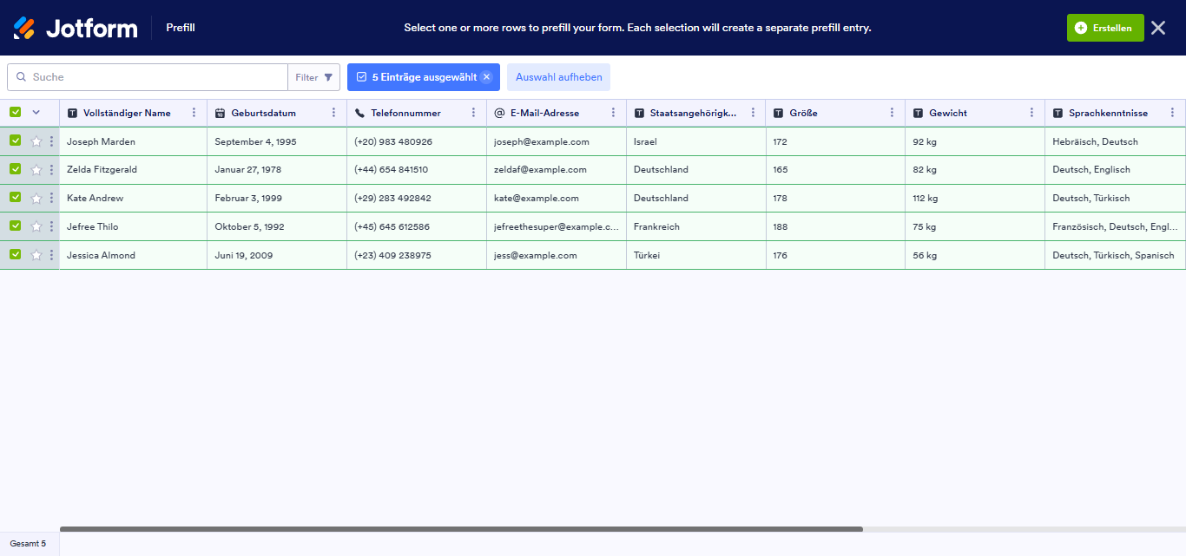The width and height of the screenshot is (1186, 556).
Task: Click the (+44) 654 841510 cell
Action: 417,170
